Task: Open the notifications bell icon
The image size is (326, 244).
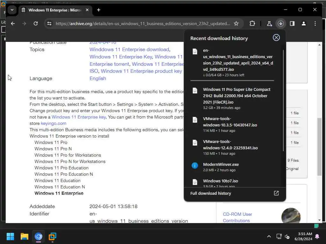Action: point(317,236)
